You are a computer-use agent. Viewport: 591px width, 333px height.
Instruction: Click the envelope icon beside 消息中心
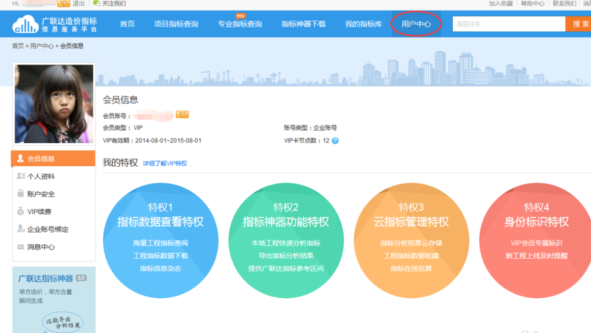pos(21,247)
